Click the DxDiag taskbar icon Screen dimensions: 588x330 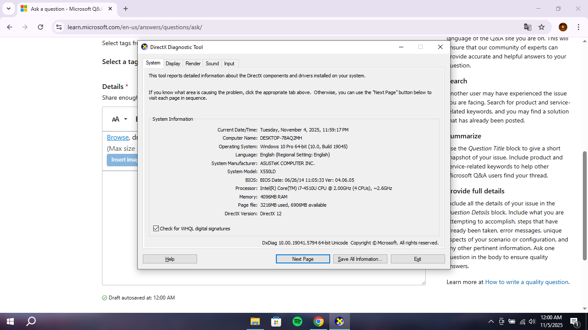(340, 321)
